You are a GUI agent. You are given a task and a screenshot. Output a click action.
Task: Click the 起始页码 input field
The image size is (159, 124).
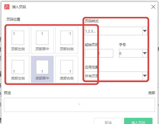click(99, 53)
